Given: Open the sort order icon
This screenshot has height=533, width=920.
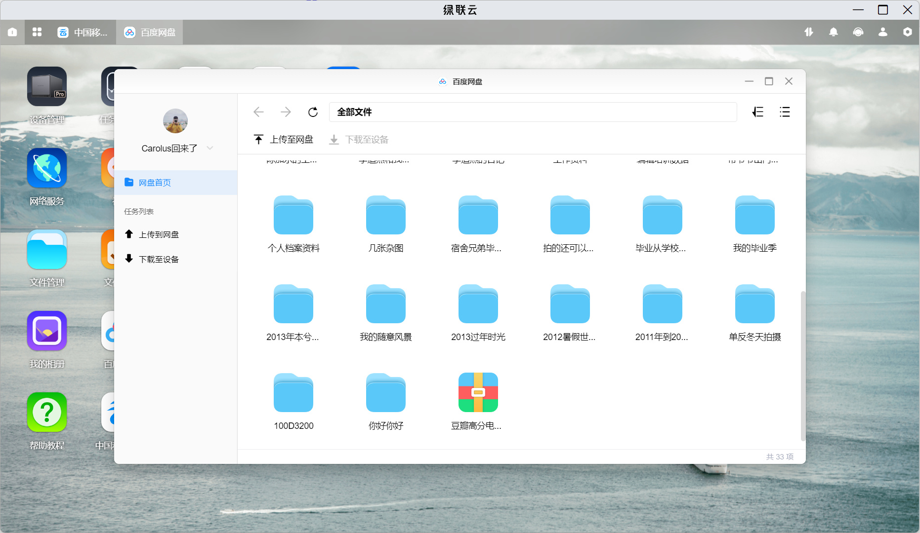Looking at the screenshot, I should (x=758, y=112).
